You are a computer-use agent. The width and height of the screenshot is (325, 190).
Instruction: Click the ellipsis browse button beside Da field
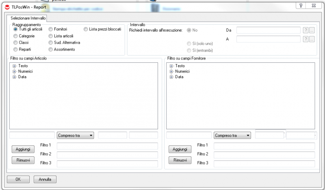click(x=312, y=30)
